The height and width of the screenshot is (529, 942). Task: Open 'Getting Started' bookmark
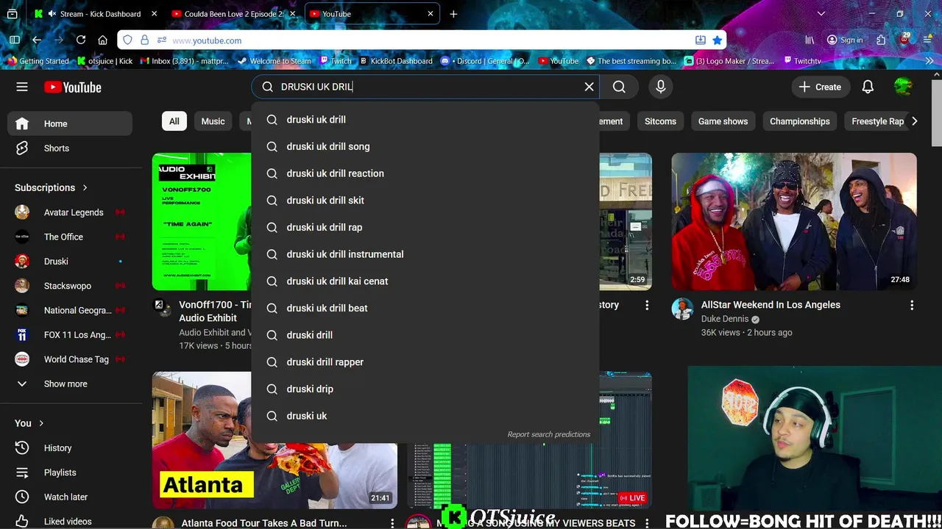[38, 61]
